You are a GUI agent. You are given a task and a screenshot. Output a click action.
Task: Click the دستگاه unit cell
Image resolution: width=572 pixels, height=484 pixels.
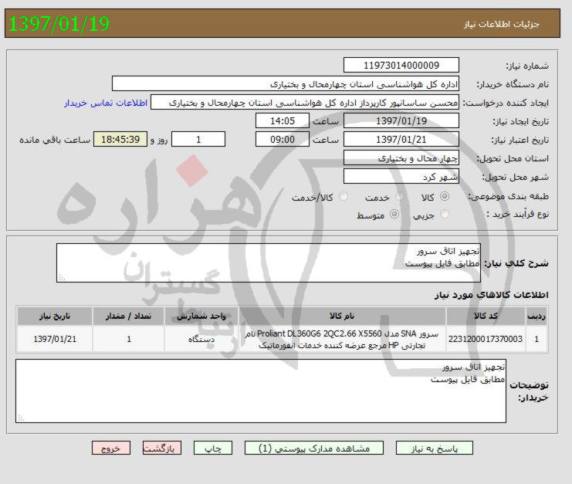point(201,339)
